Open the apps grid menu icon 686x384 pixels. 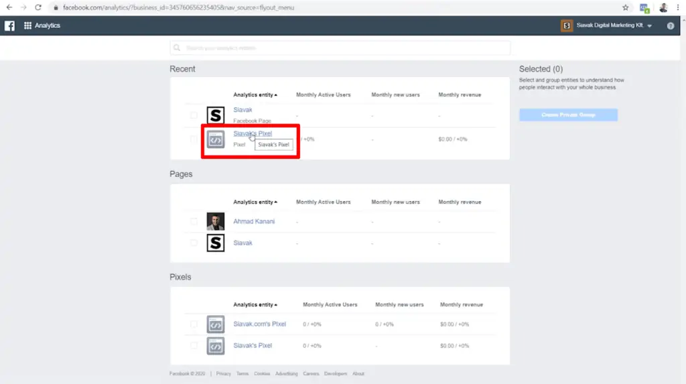coord(27,25)
